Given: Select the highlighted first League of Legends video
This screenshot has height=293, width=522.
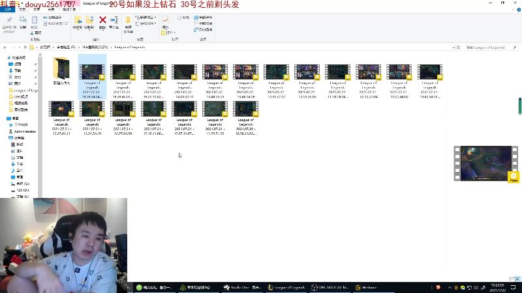Looking at the screenshot, I should pos(92,77).
